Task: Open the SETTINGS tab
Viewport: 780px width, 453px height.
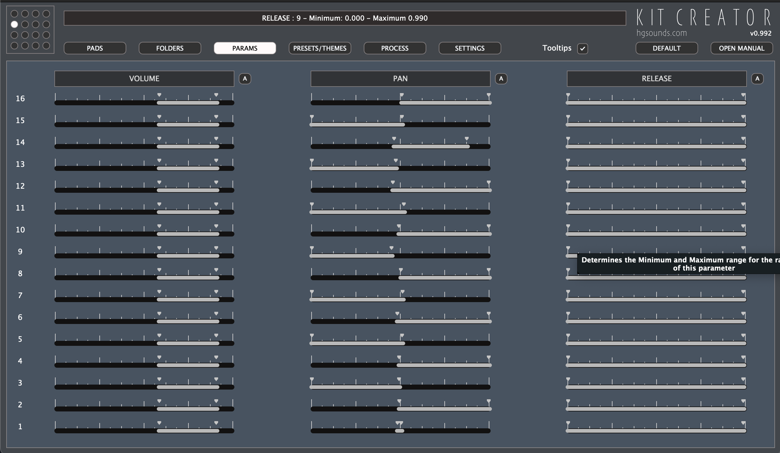Action: (x=470, y=48)
